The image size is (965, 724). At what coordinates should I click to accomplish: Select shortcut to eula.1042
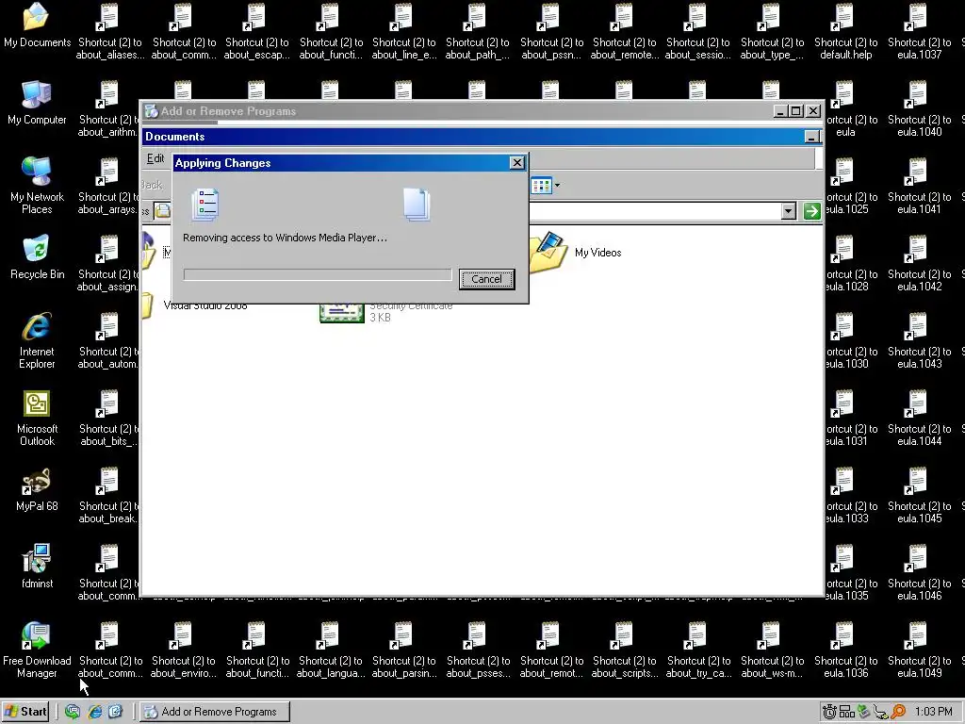pos(919,264)
